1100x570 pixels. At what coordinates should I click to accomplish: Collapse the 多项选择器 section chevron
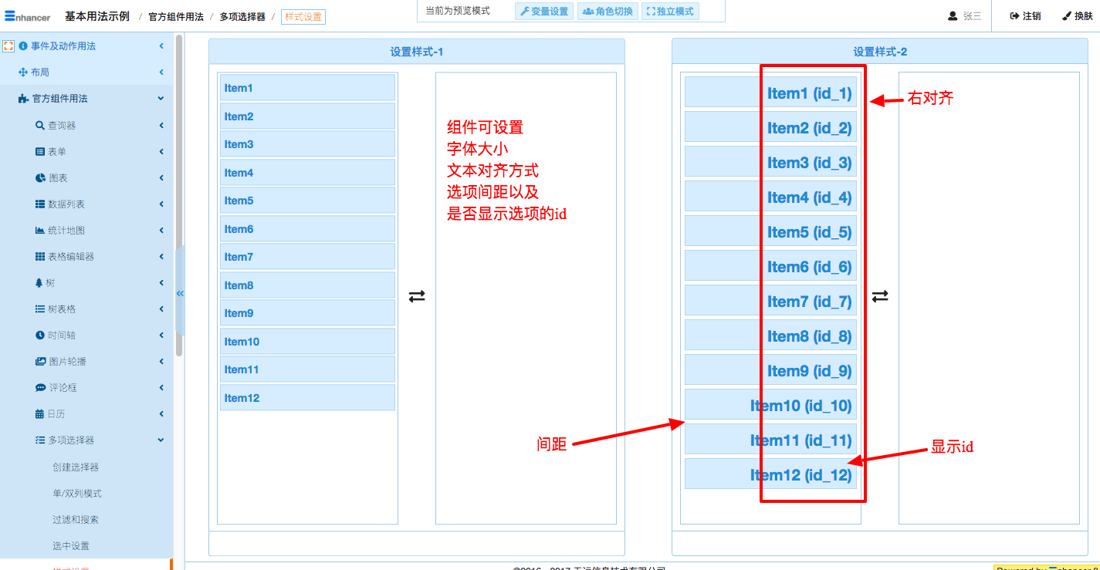click(161, 440)
